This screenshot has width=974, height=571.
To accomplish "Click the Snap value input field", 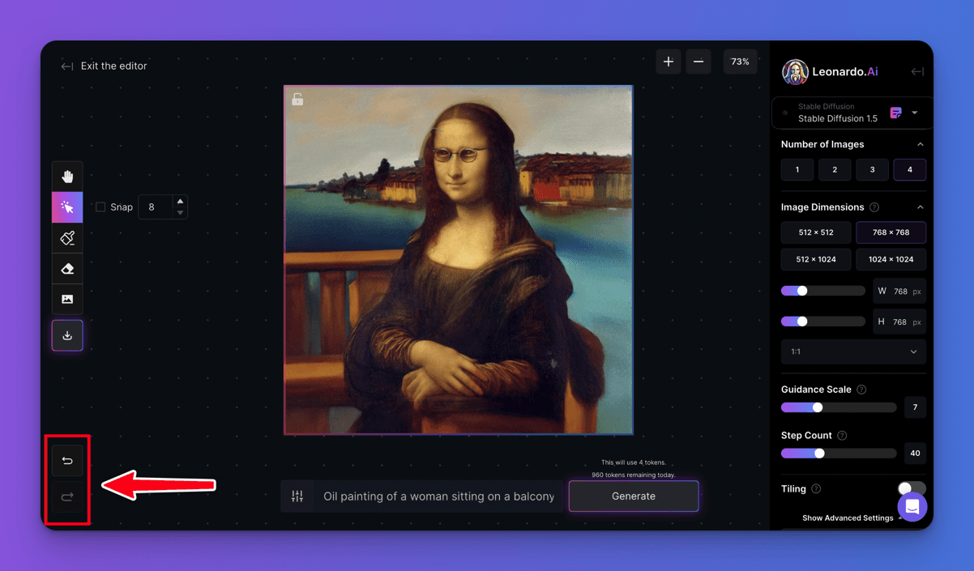I will [x=156, y=207].
